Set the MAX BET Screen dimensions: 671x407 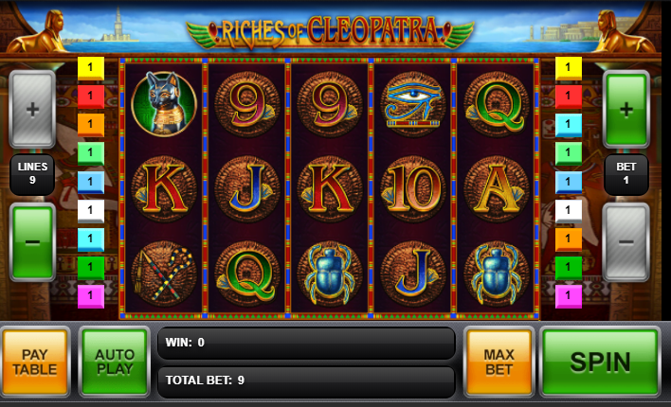(x=499, y=362)
